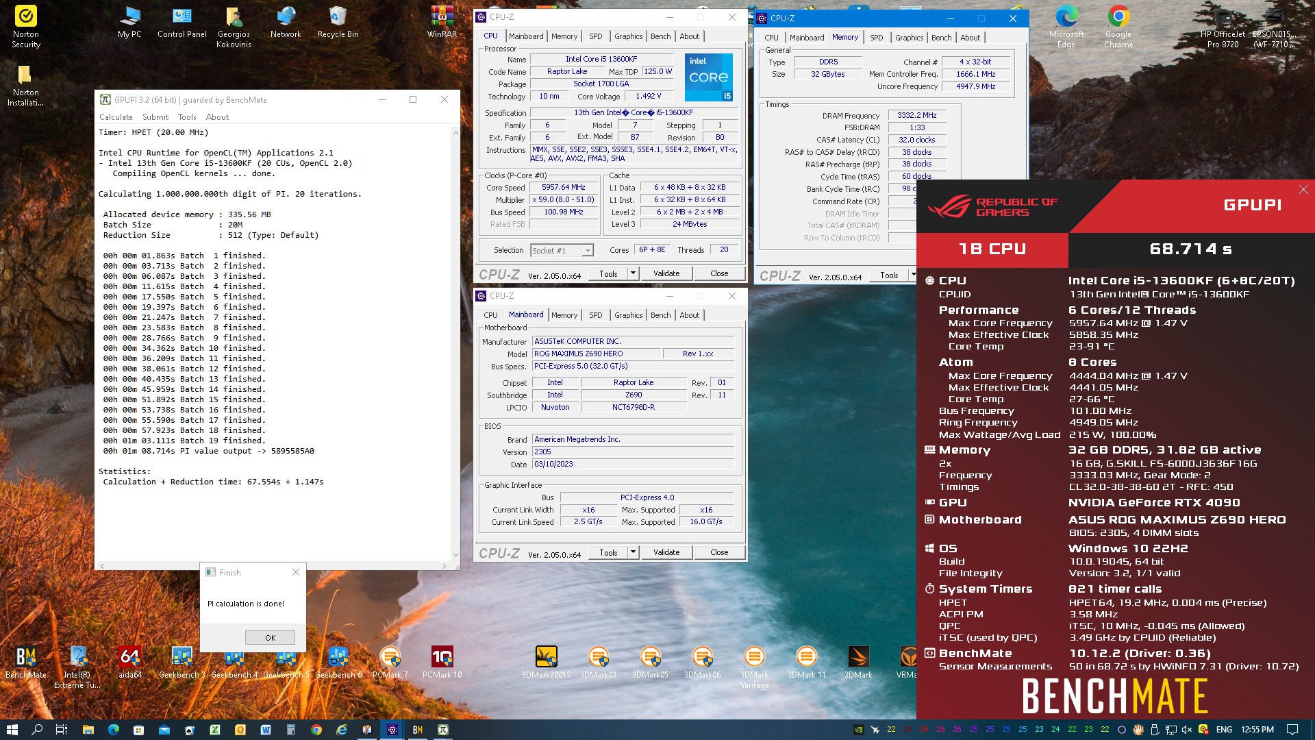Click the Intel Core i5 13600KF name field
Screen dimensions: 1315x740
tap(601, 60)
